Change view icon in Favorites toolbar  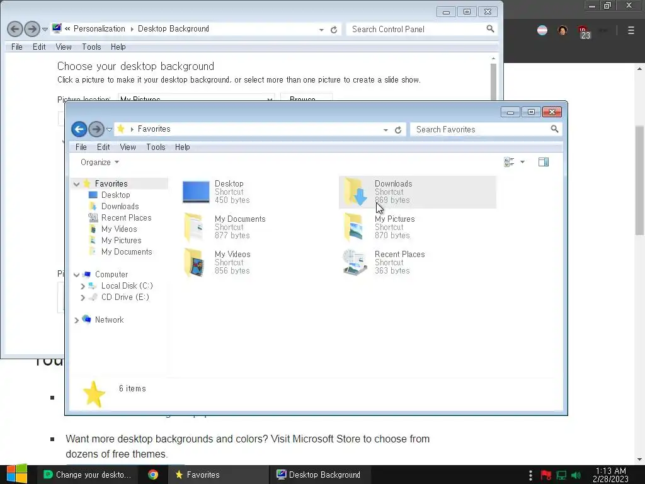(x=509, y=162)
